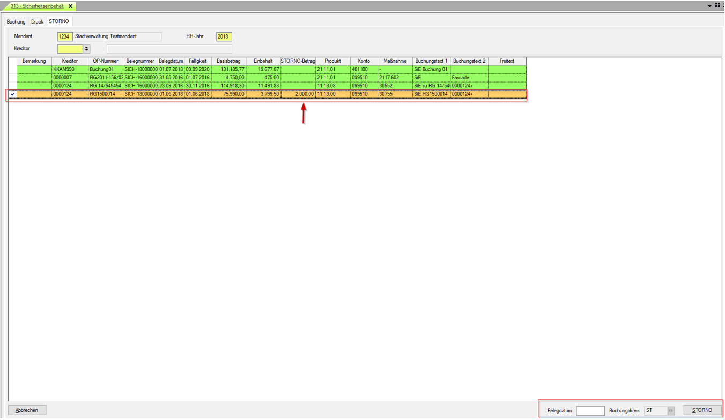Click the STORNO-Betrag cell with 2.000,00
Image resolution: width=725 pixels, height=420 pixels.
(x=298, y=94)
